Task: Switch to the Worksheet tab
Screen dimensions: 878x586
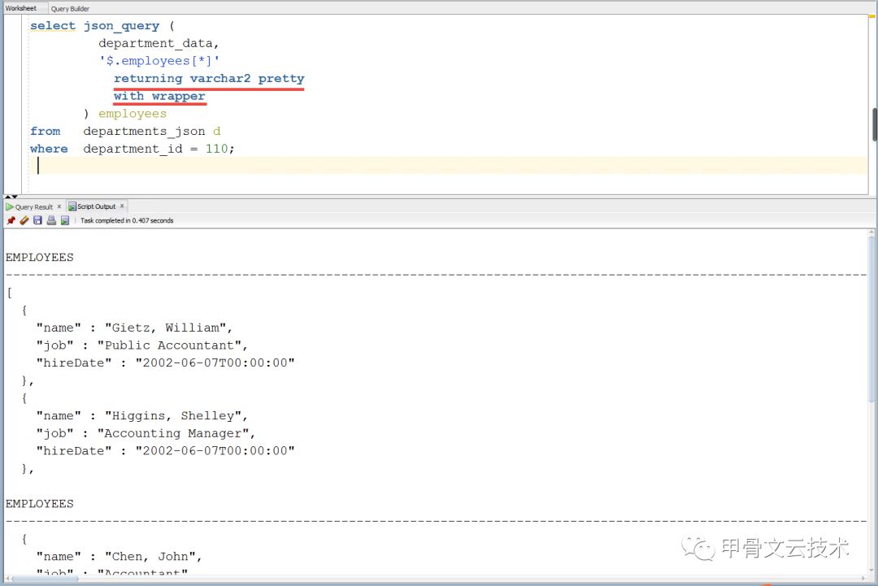Action: [21, 8]
